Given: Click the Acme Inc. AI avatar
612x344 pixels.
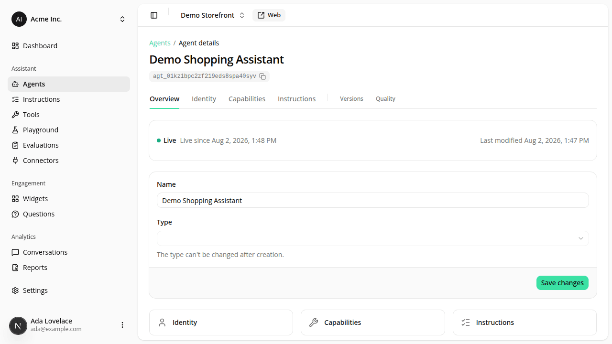Looking at the screenshot, I should (x=19, y=19).
